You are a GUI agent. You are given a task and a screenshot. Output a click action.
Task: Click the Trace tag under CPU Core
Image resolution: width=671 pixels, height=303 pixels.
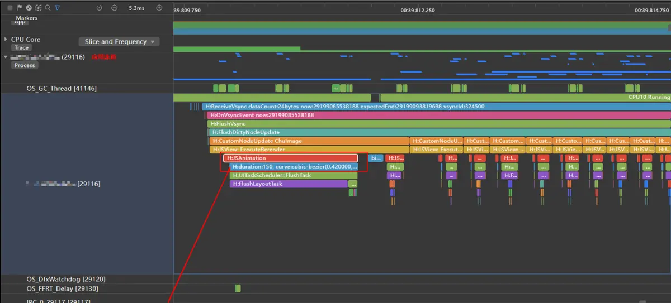22,47
